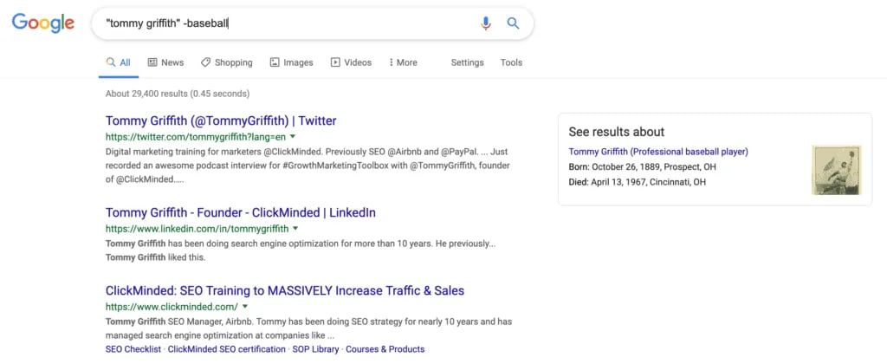887x364 pixels.
Task: Expand the Twitter URL dropdown arrow
Action: [x=293, y=136]
